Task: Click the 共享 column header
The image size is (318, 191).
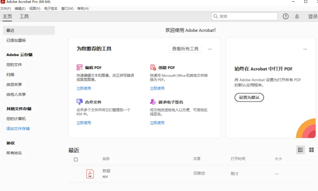Action: click(197, 159)
